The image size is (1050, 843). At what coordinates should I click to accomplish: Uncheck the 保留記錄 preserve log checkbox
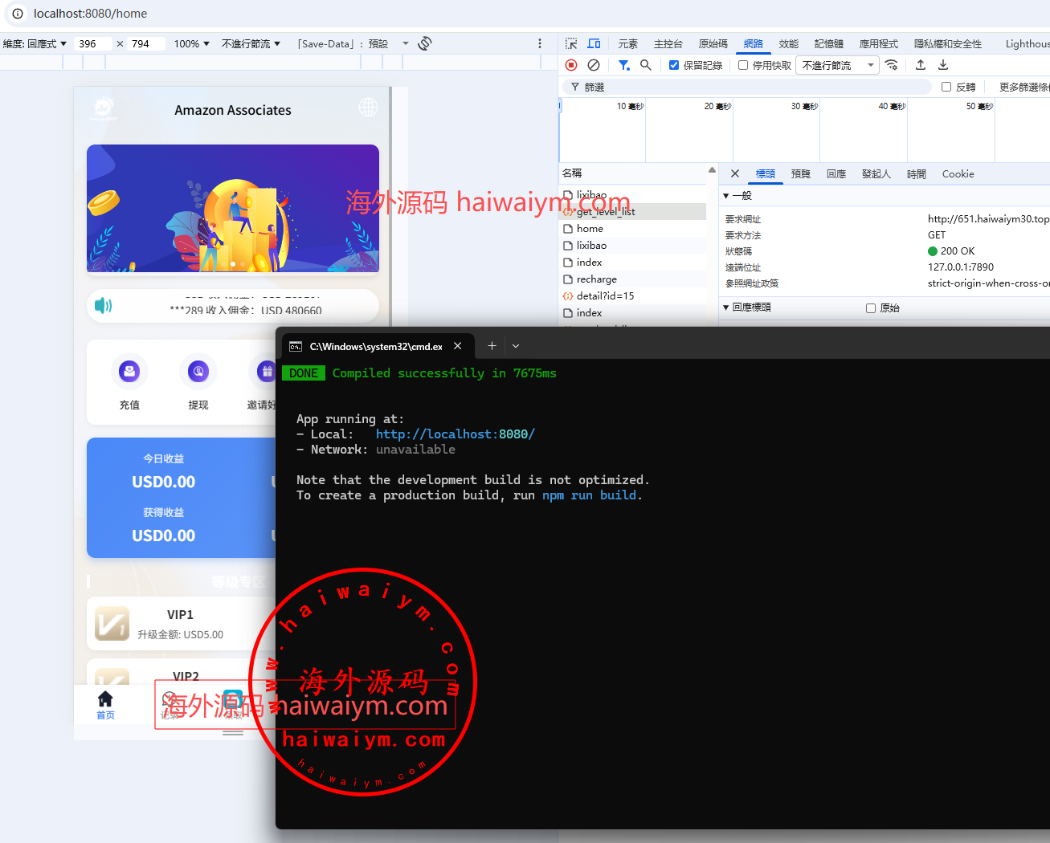point(674,65)
